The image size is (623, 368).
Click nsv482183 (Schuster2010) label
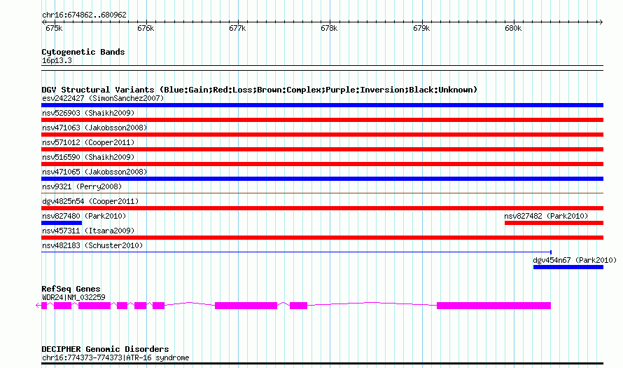92,245
